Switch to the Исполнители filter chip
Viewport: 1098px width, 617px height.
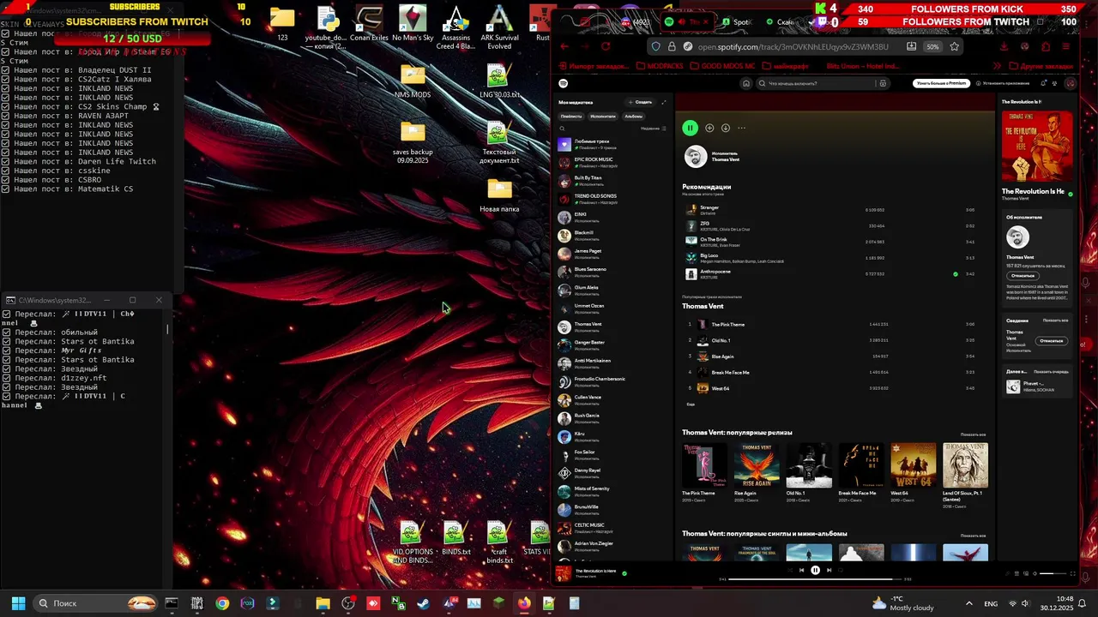pos(603,116)
